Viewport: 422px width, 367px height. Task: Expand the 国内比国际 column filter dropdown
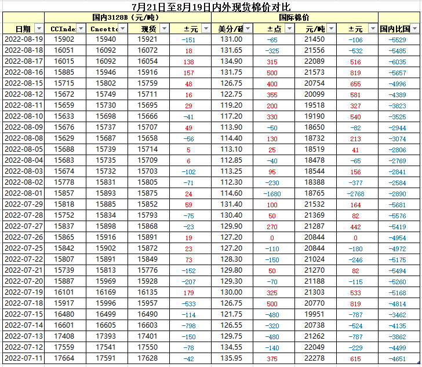tap(414, 28)
